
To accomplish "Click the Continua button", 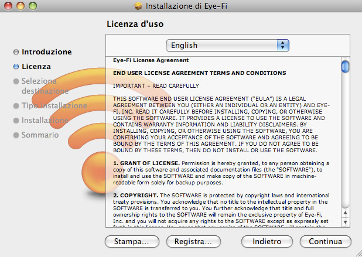I will point(326,242).
